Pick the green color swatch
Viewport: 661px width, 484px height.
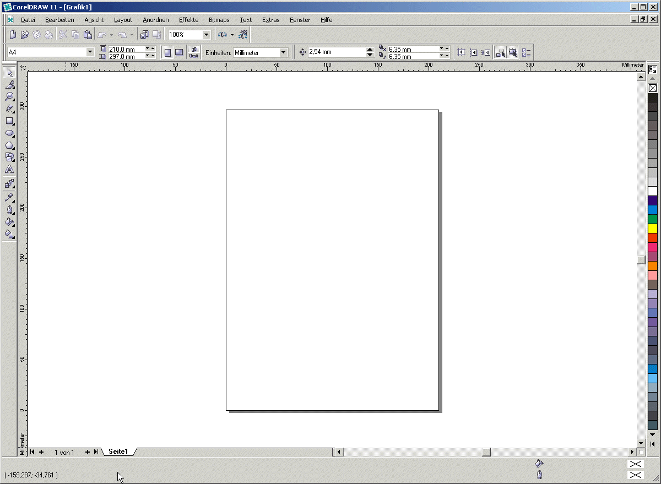pyautogui.click(x=653, y=219)
